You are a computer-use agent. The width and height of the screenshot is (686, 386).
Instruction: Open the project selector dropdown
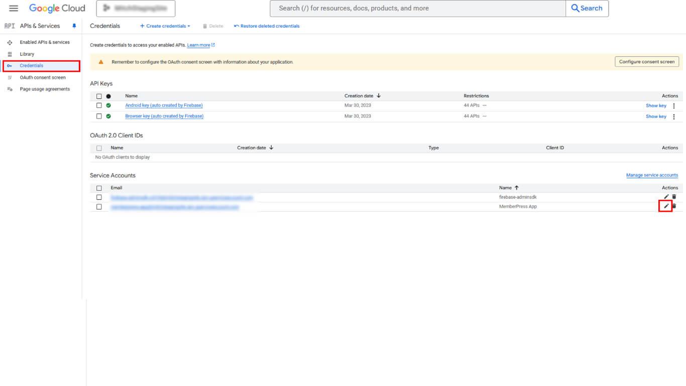pos(136,9)
